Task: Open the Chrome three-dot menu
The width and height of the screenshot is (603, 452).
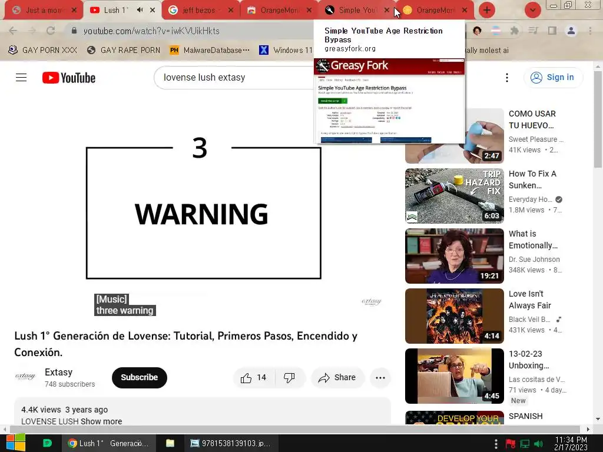Action: click(x=590, y=31)
